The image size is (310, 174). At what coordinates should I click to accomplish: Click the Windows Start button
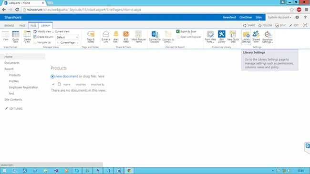pos(4,171)
